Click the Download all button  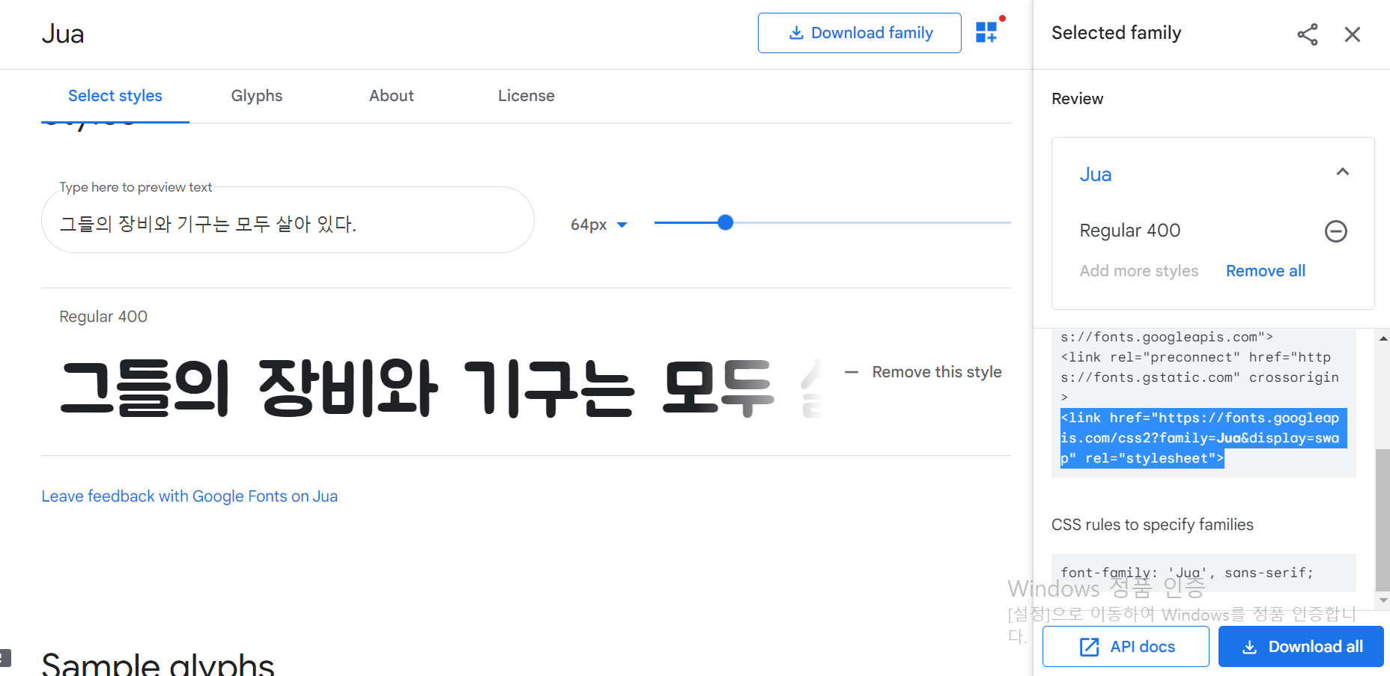(x=1301, y=647)
